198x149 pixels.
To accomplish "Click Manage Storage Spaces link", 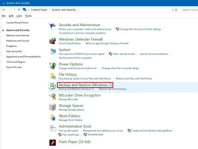I will coord(71,110).
